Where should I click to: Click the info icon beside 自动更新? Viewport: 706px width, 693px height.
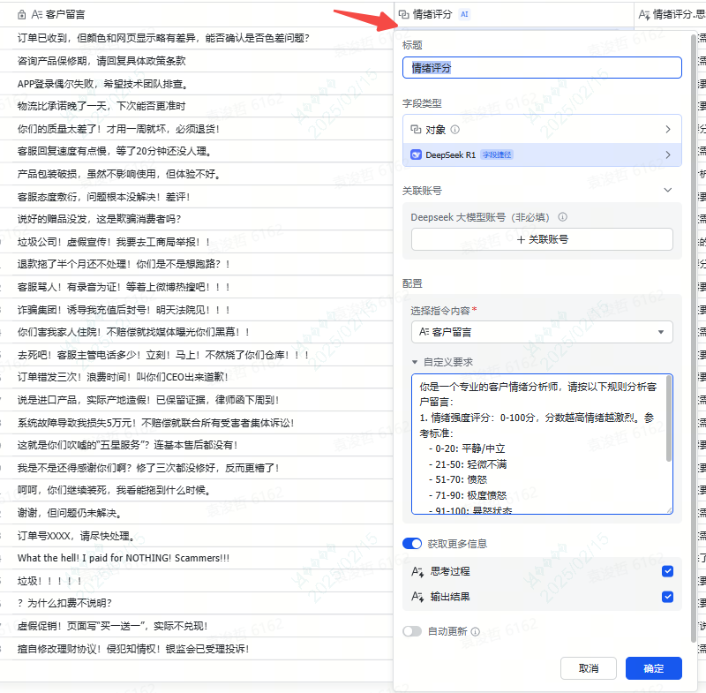pyautogui.click(x=476, y=632)
